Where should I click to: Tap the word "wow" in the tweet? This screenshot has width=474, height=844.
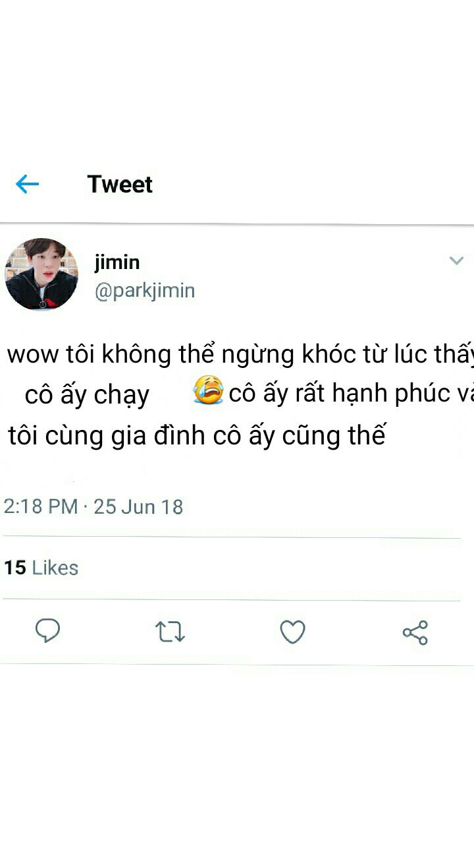pos(32,355)
